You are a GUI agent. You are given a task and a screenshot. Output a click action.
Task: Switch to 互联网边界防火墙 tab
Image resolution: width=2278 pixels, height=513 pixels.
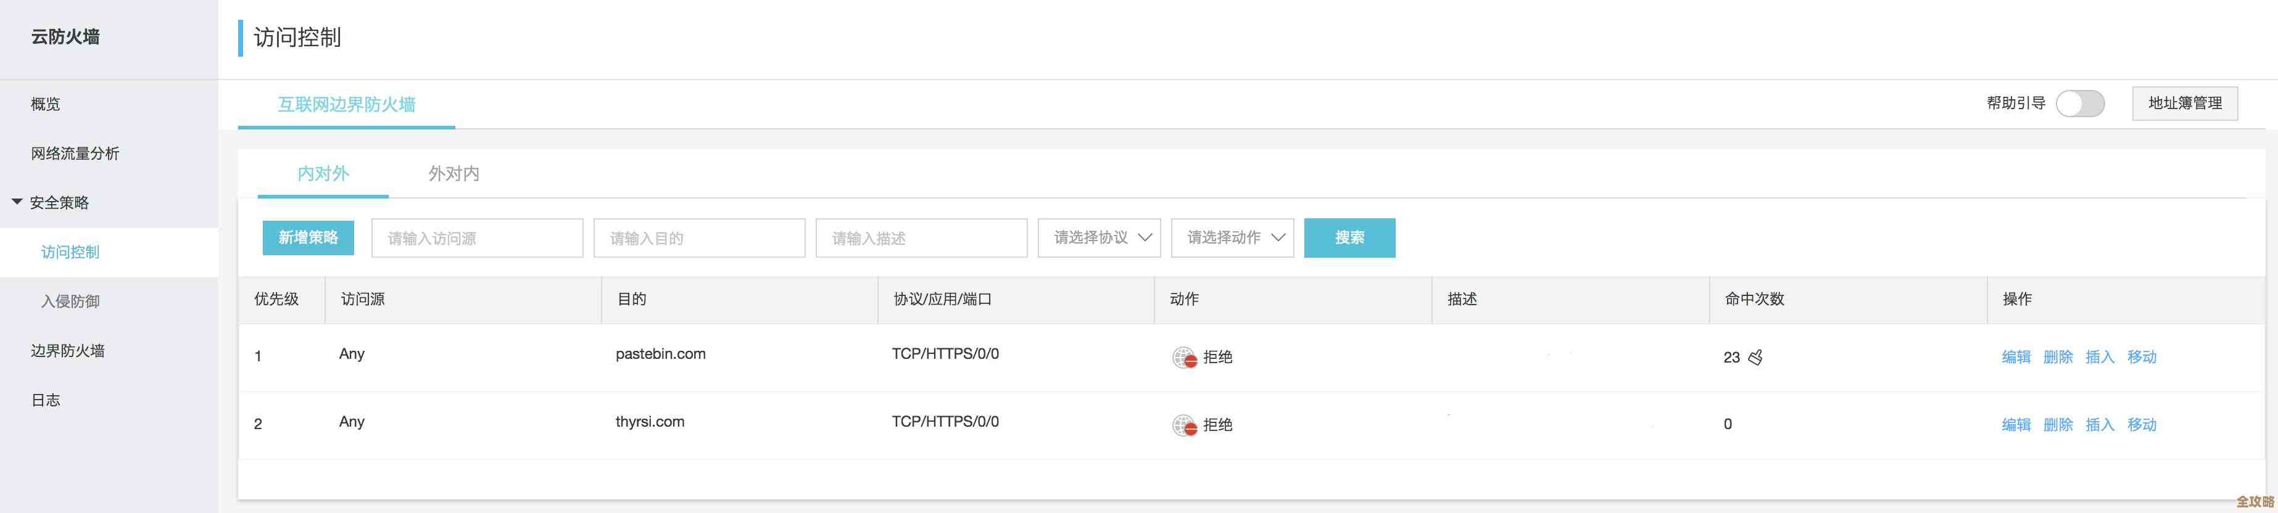pos(347,104)
